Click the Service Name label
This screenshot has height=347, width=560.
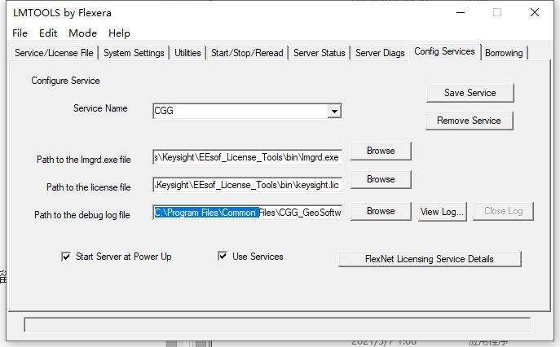tap(100, 108)
